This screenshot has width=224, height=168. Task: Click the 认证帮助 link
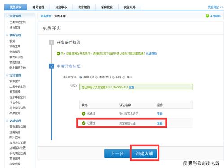151,53
